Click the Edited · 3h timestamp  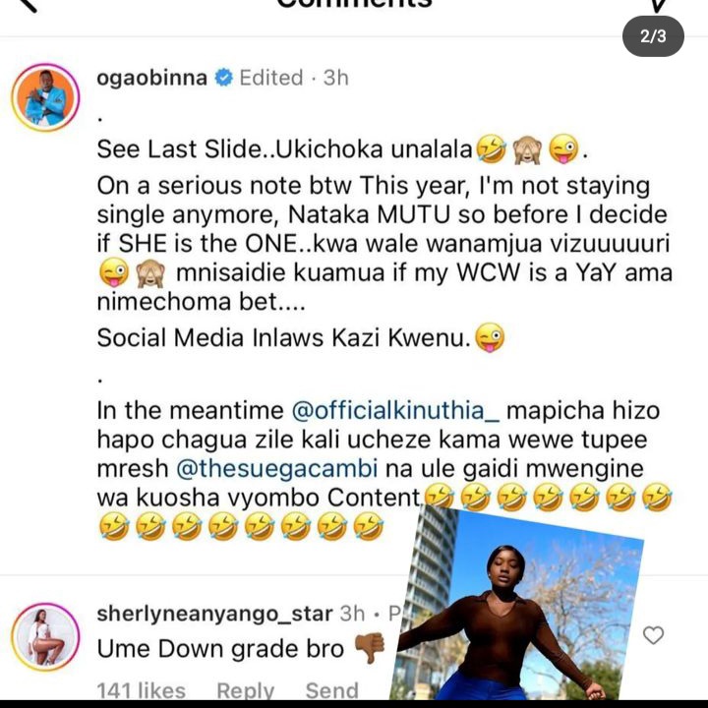[294, 78]
